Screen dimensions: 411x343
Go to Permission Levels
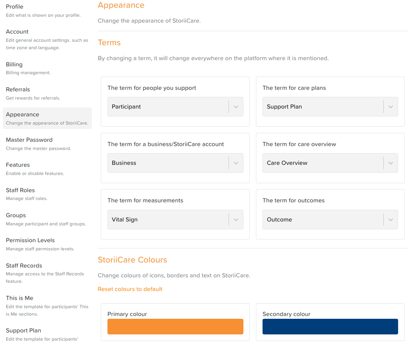coord(47,244)
